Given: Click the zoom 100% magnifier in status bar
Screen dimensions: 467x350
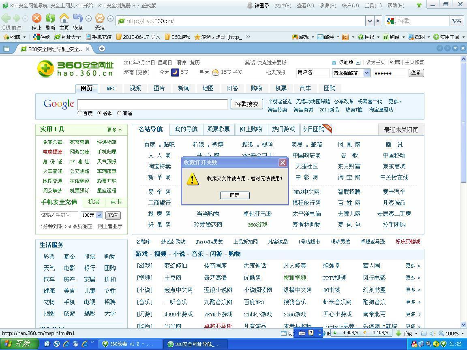Looking at the screenshot, I should point(441,333).
